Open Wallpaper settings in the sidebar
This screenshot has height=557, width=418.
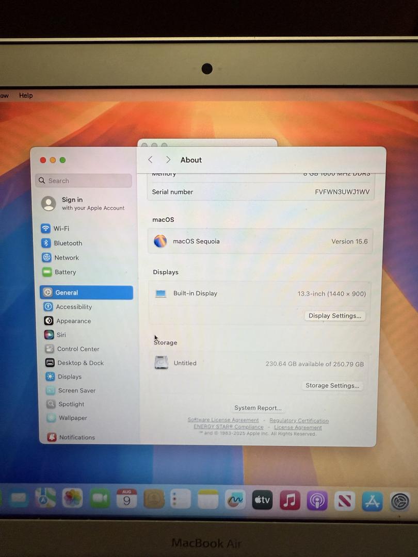pyautogui.click(x=67, y=418)
